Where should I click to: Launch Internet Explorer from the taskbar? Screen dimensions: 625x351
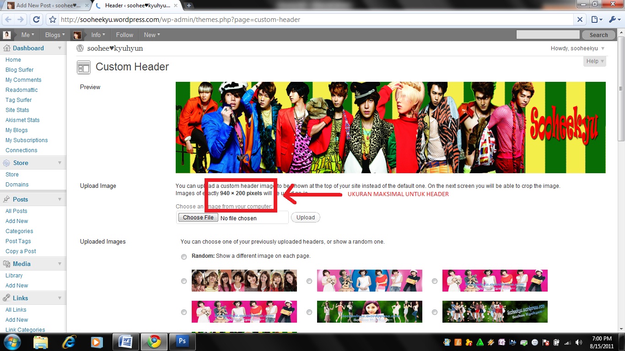[x=69, y=342]
